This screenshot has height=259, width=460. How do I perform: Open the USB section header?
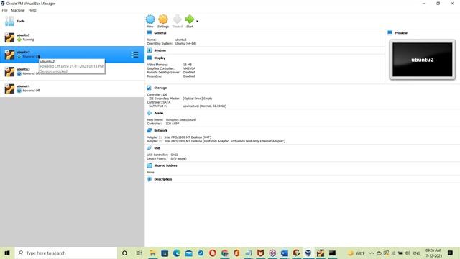point(157,148)
